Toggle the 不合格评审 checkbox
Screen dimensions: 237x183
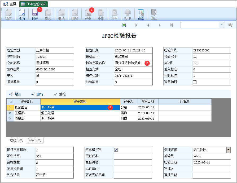click(116, 150)
